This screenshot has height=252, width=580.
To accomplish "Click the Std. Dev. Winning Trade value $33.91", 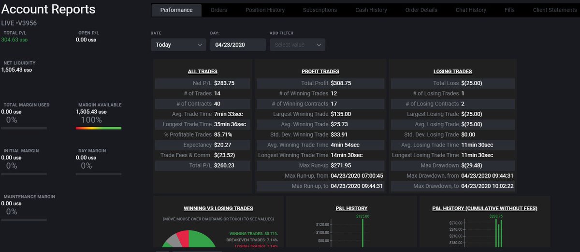I will 340,134.
